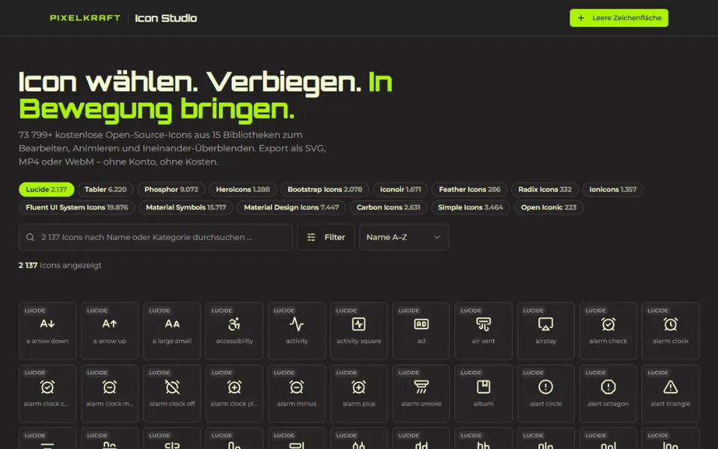718x449 pixels.
Task: Open the Name A–Z sort dropdown
Action: [404, 237]
